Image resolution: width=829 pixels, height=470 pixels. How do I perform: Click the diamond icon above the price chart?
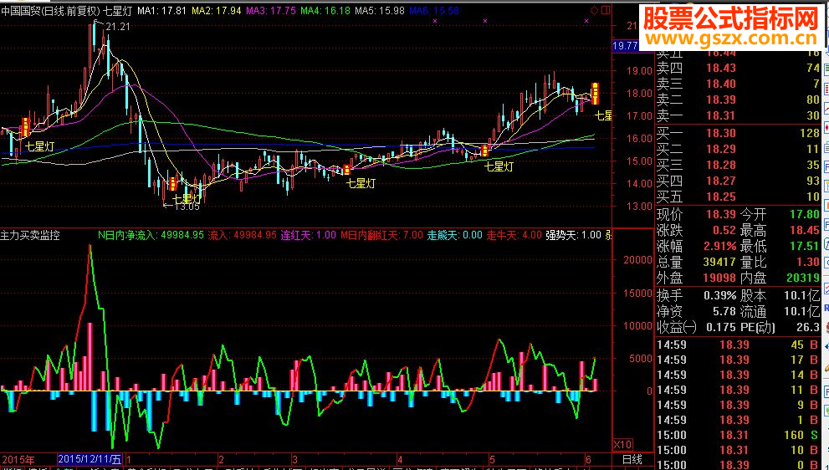tap(595, 10)
